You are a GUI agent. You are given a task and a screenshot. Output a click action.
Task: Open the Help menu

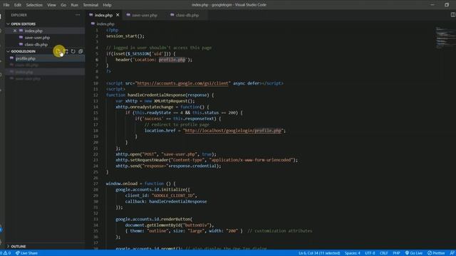107,5
